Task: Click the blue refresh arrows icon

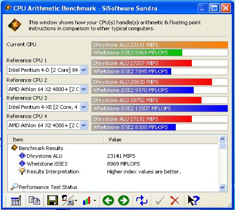Action: tap(142, 200)
